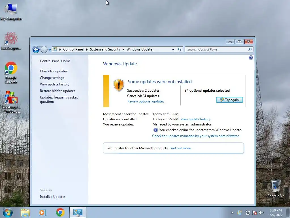The width and height of the screenshot is (290, 218).
Task: Click the search magnifier icon
Action: (250, 49)
